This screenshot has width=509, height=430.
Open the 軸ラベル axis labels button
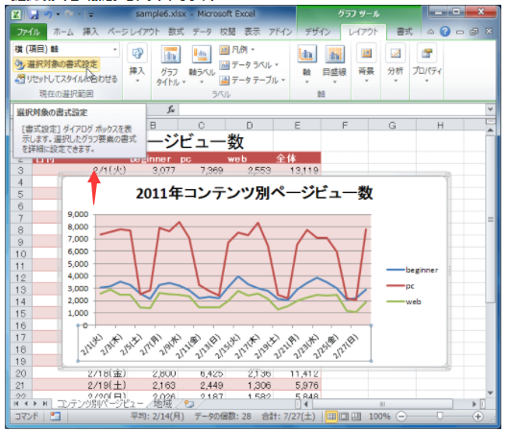pos(202,65)
